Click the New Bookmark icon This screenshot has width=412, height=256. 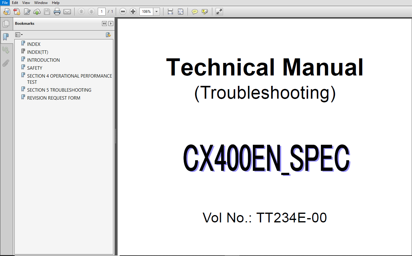pos(108,35)
